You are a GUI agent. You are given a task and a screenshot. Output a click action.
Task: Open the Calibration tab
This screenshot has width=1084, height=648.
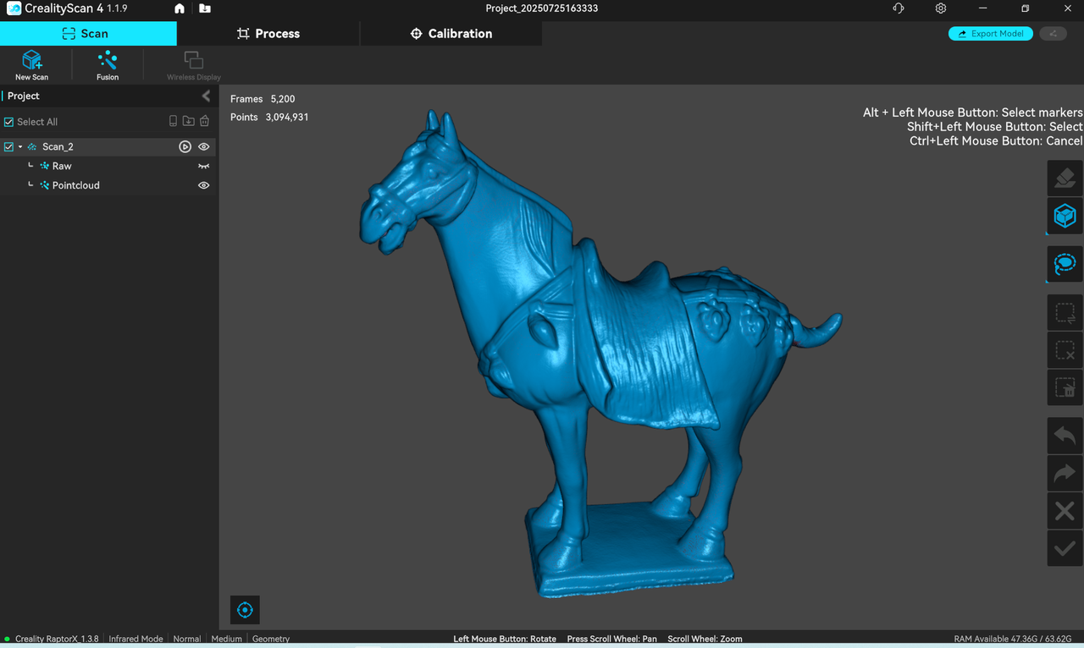coord(451,34)
